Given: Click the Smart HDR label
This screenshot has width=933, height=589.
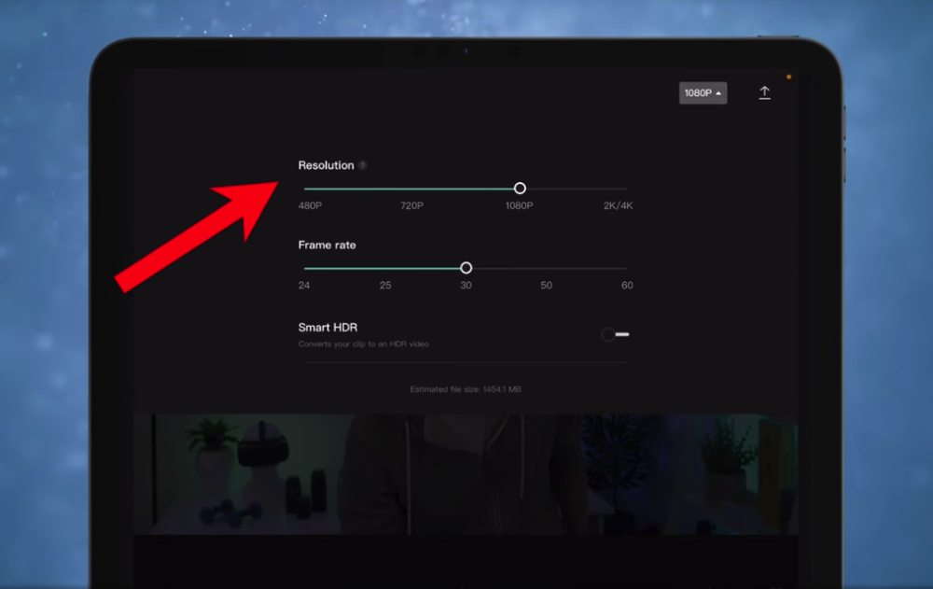Looking at the screenshot, I should (x=327, y=328).
